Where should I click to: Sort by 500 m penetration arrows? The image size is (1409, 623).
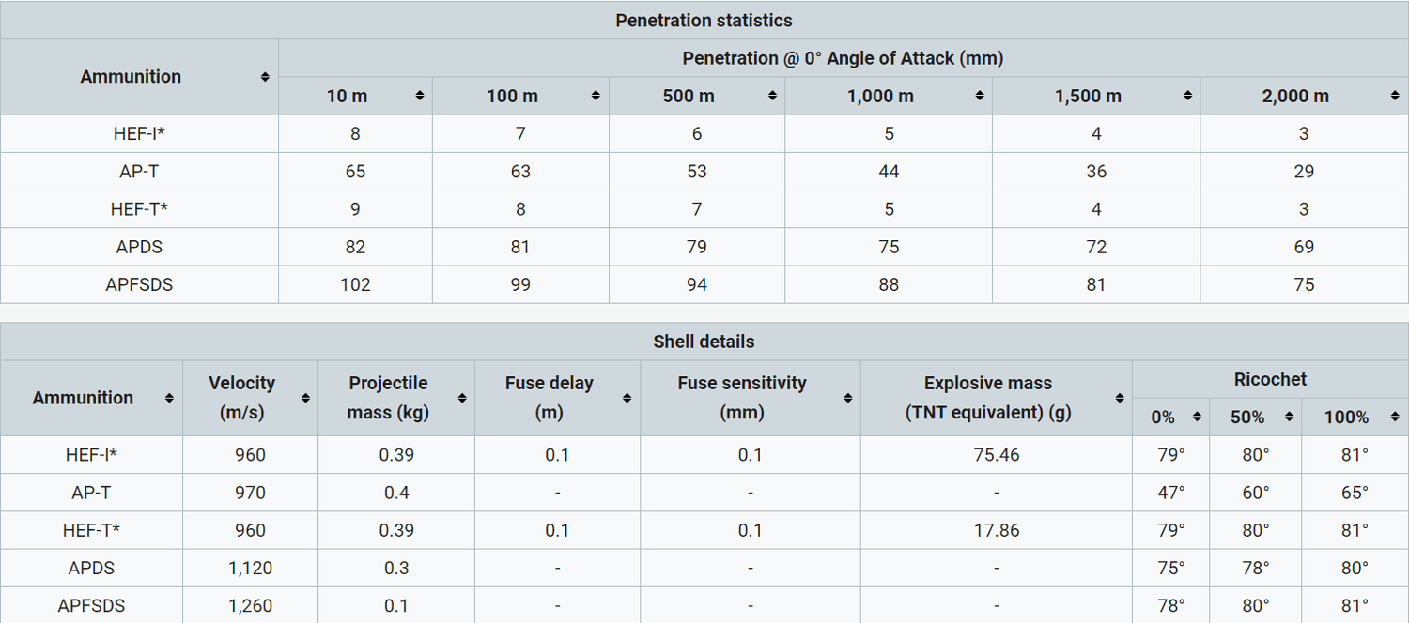(772, 96)
